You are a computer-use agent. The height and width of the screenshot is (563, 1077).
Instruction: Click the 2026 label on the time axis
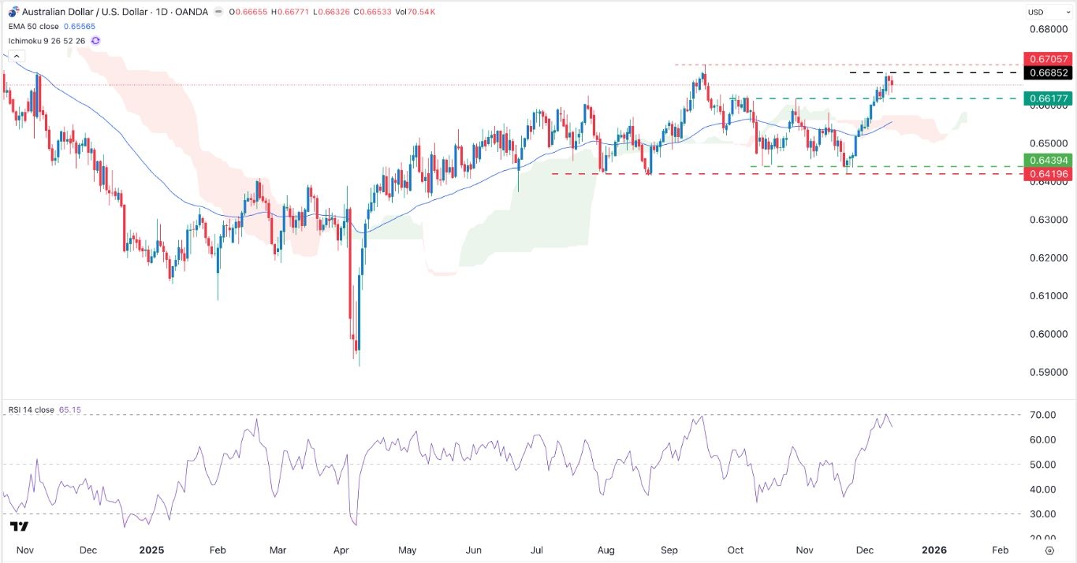935,550
